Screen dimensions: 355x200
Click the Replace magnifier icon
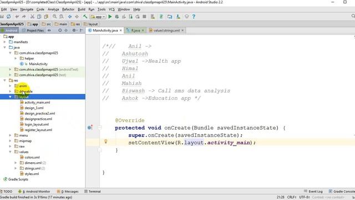click(62, 17)
